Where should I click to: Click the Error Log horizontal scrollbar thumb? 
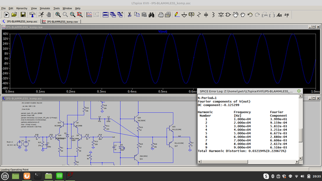pyautogui.click(x=224, y=162)
